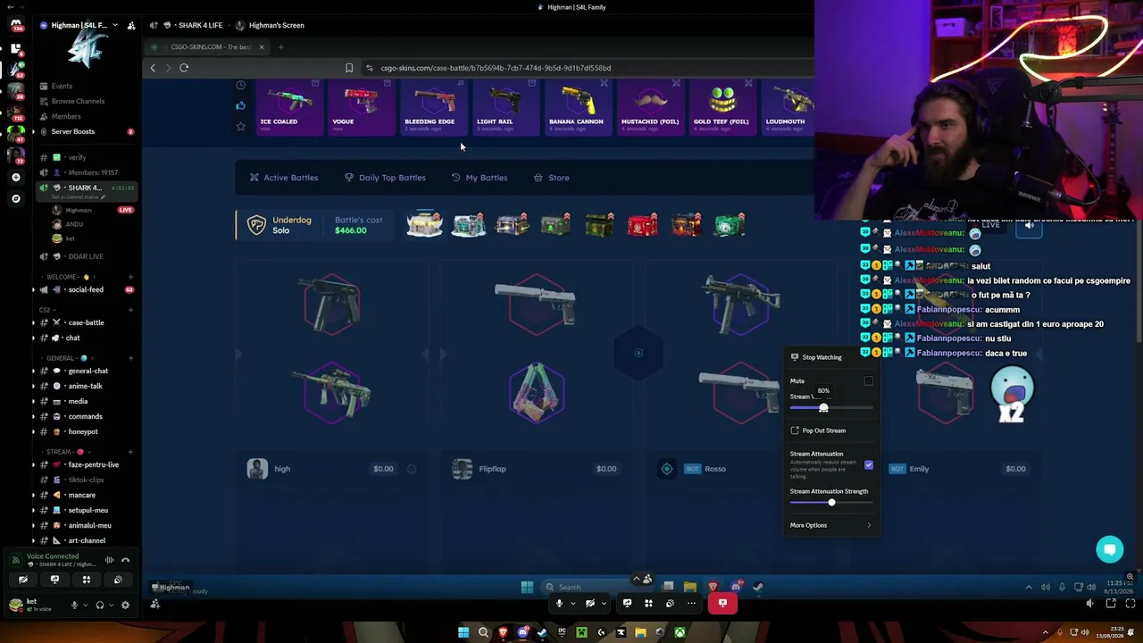The image size is (1143, 643).
Task: Expand microphone input options arrow in user panel
Action: pyautogui.click(x=86, y=605)
